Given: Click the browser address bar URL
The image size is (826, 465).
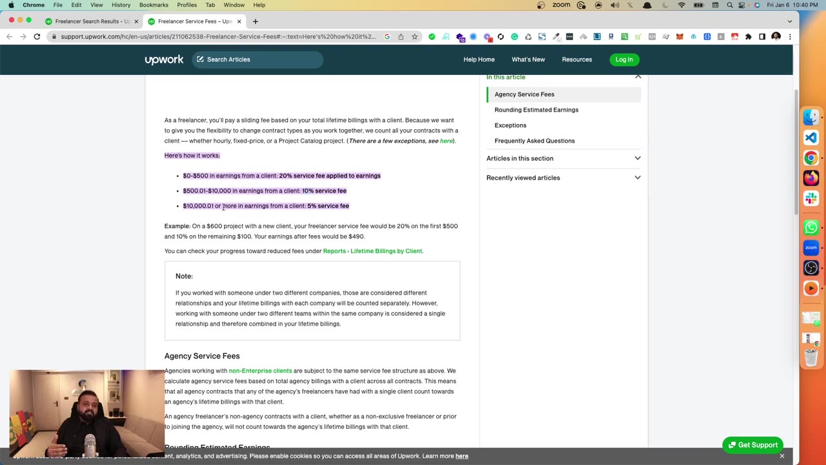Looking at the screenshot, I should click(x=218, y=37).
